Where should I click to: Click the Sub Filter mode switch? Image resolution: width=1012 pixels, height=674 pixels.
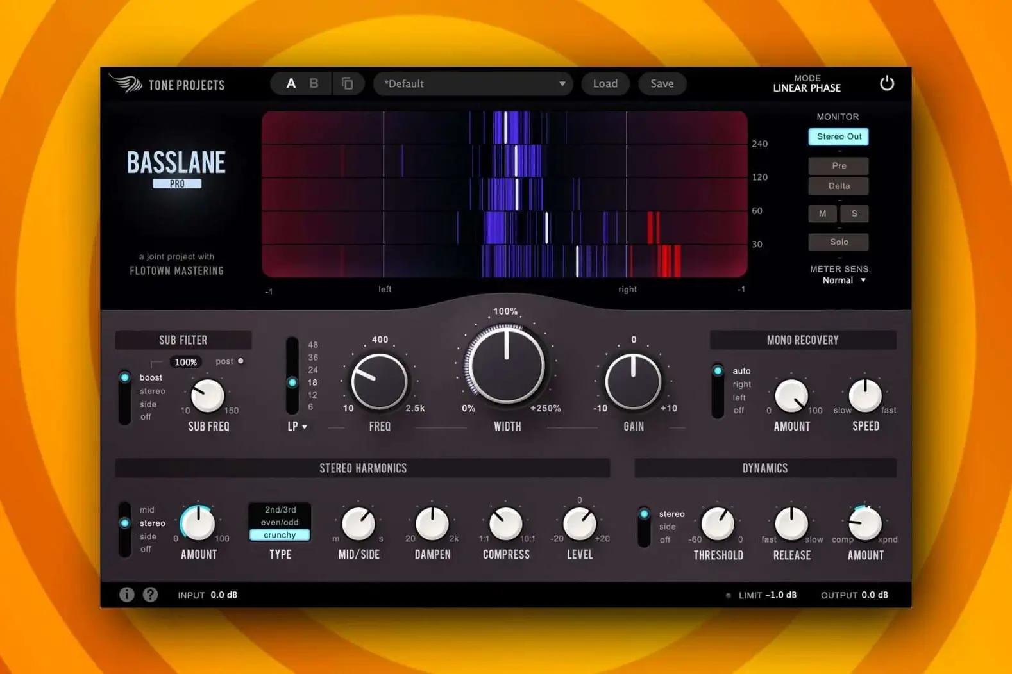pyautogui.click(x=125, y=397)
